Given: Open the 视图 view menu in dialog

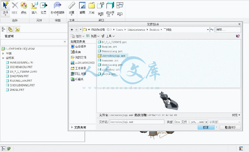Looking at the screenshot, I should tap(93, 36).
